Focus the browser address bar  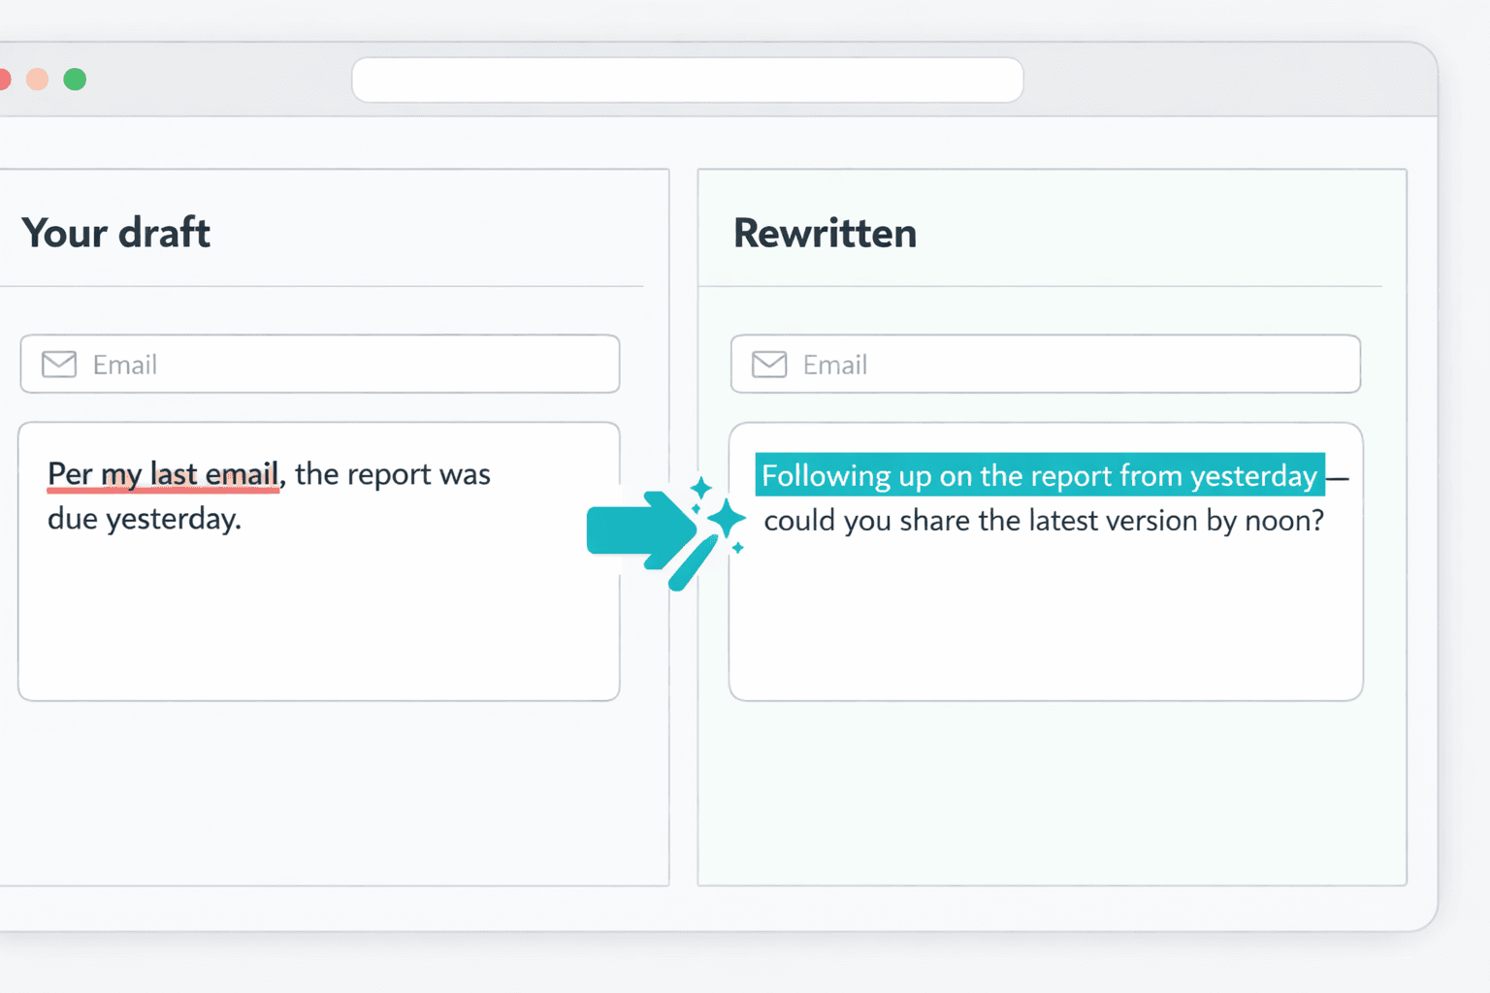coord(687,80)
